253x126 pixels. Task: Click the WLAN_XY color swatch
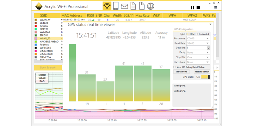pyautogui.click(x=36, y=20)
